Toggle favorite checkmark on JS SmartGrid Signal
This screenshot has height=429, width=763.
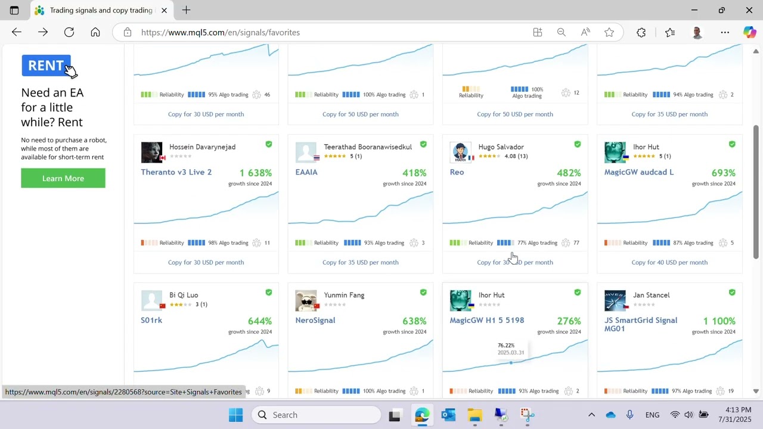(x=732, y=293)
